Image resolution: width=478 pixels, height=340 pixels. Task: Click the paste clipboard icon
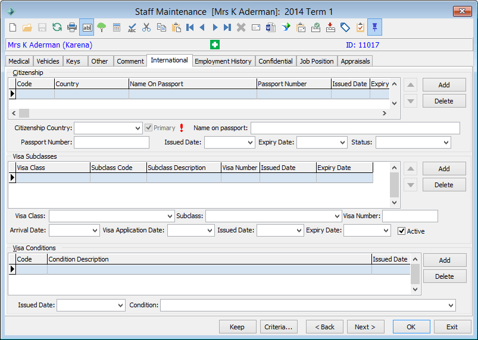click(176, 27)
